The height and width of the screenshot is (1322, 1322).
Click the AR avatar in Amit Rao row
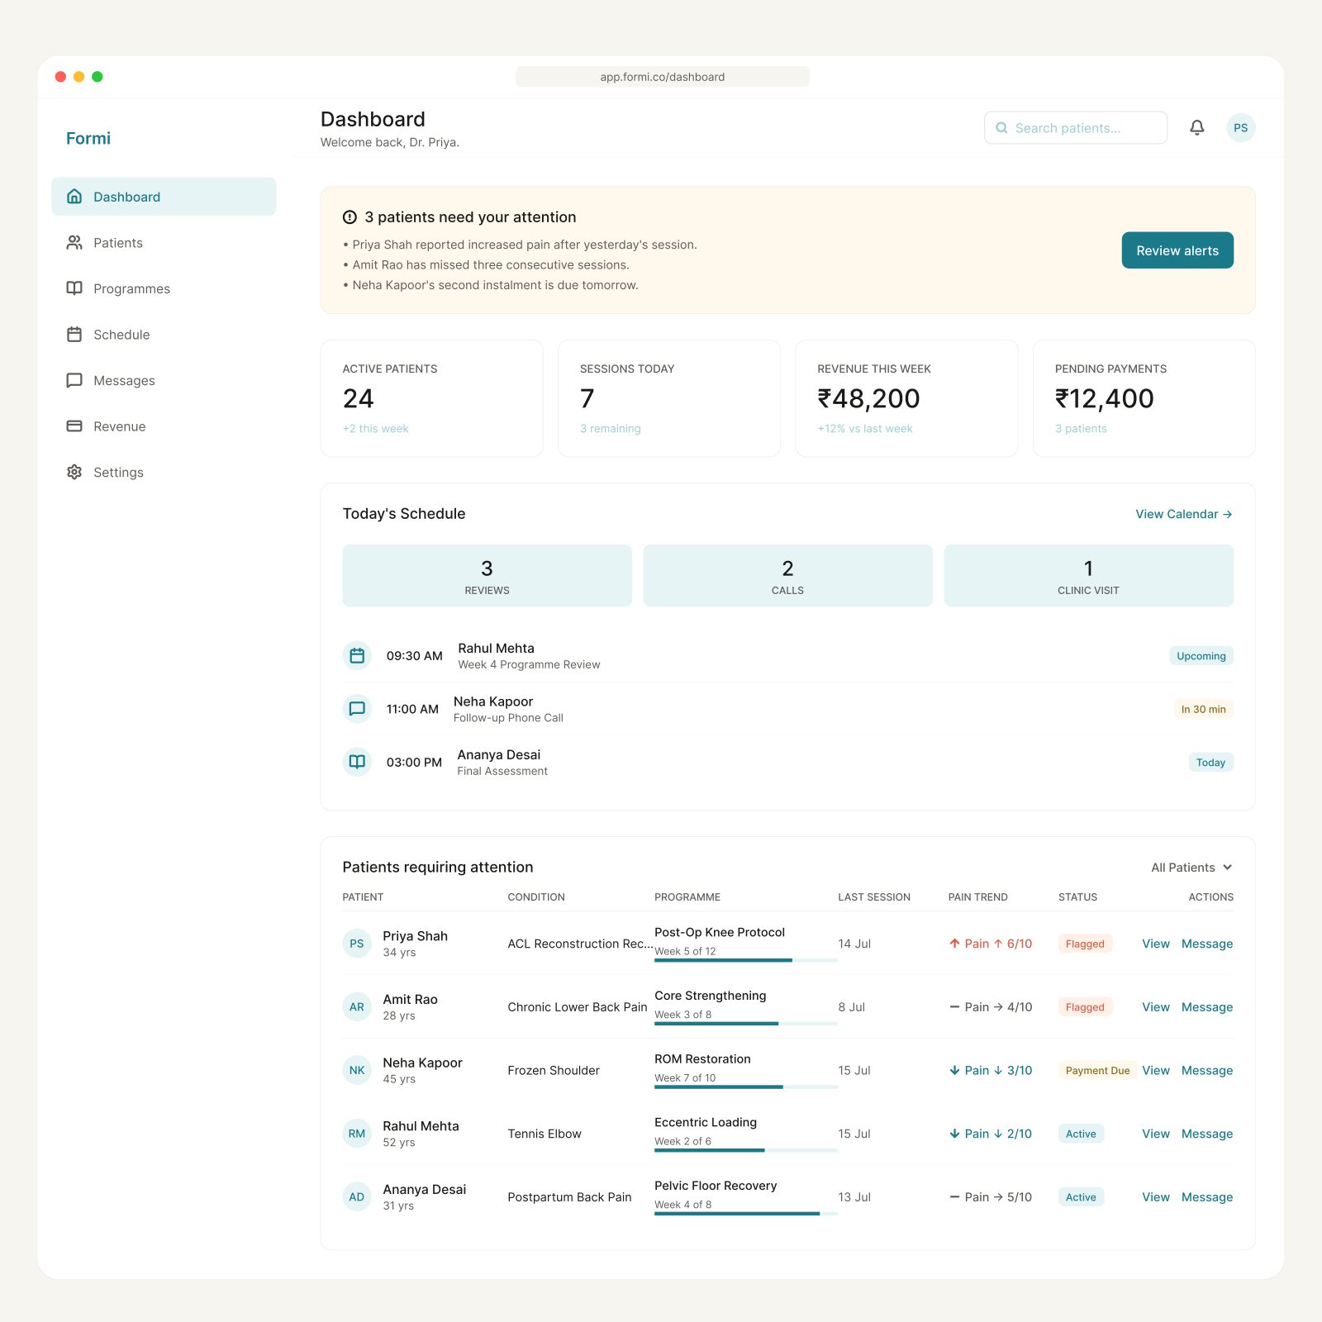click(357, 1007)
